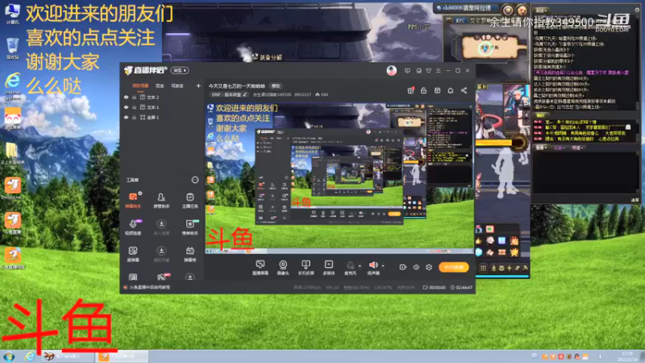Open Windows Start menu
Screen dimensions: 645x363
pos(9,357)
